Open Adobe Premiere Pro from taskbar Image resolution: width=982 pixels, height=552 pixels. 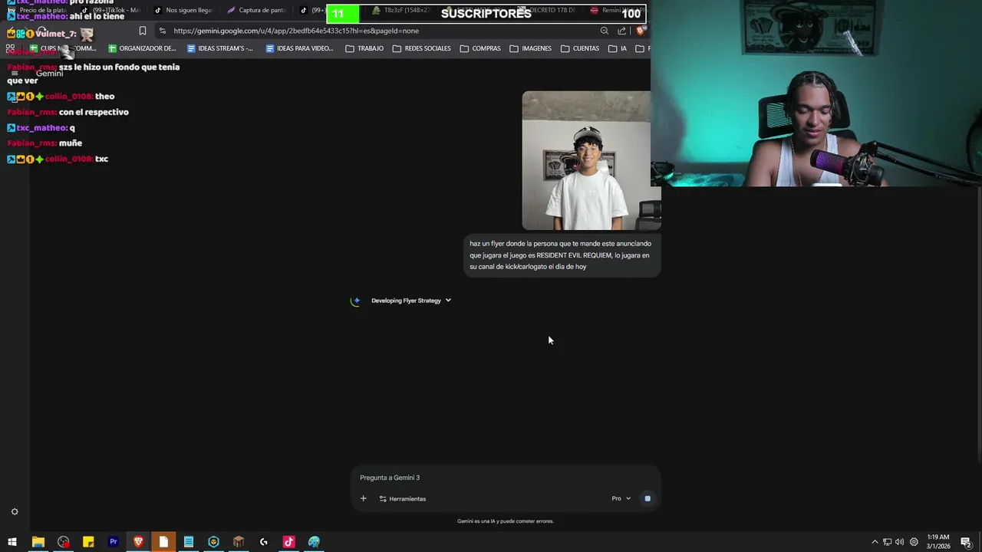point(113,542)
